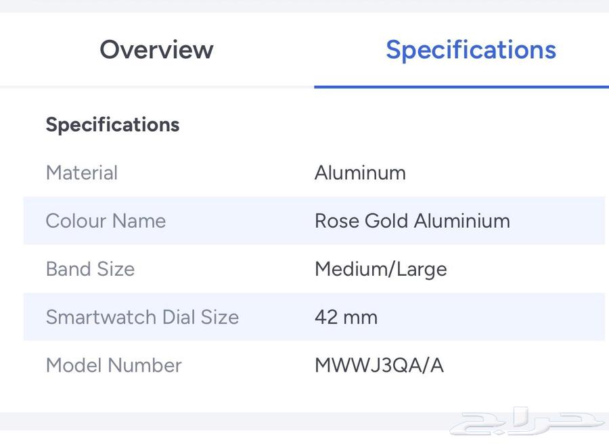Screen dimensions: 609x444
Task: Click Medium in the band size value
Action: click(349, 269)
